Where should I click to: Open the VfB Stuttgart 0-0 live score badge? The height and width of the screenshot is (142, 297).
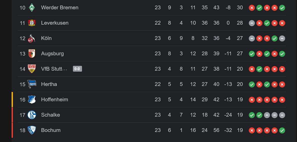point(77,69)
